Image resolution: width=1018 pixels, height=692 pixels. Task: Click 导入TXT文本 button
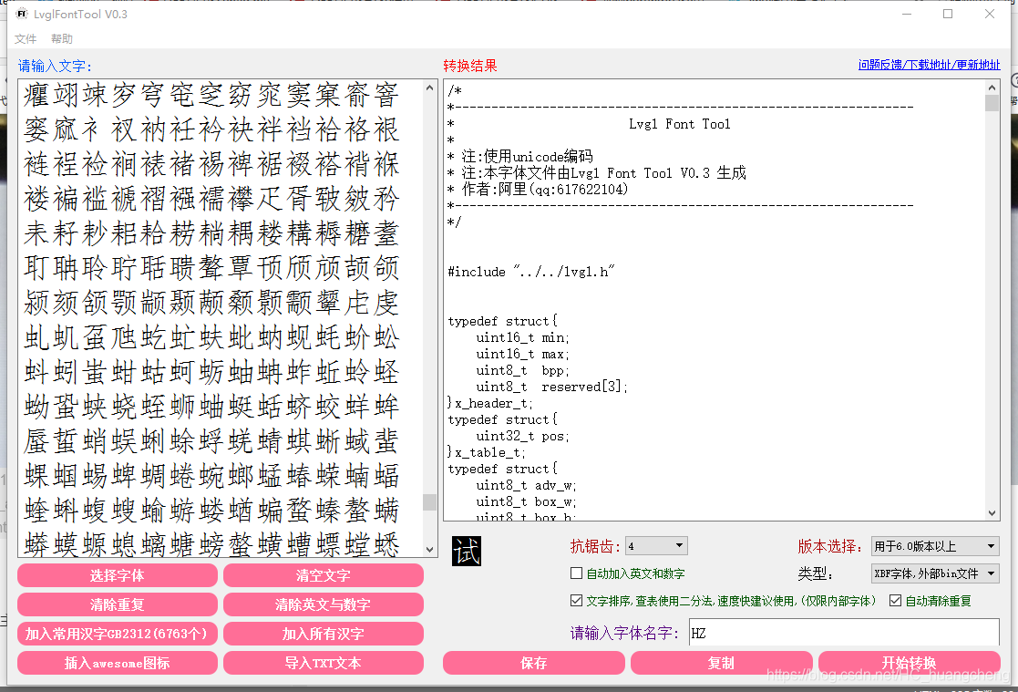coord(324,663)
